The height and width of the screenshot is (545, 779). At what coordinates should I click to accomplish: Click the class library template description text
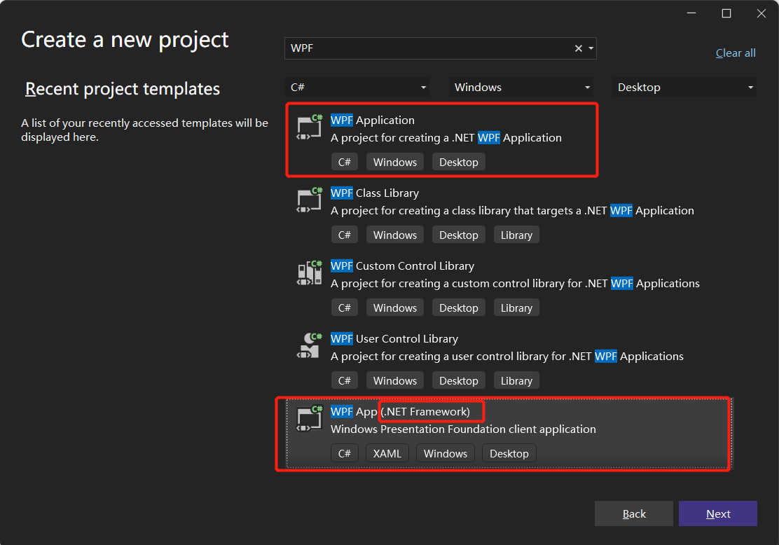click(512, 211)
